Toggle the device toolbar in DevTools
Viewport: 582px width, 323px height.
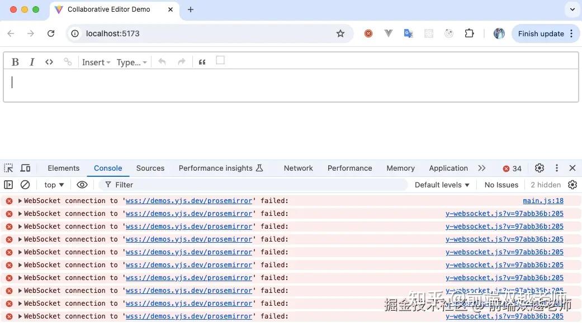[25, 168]
